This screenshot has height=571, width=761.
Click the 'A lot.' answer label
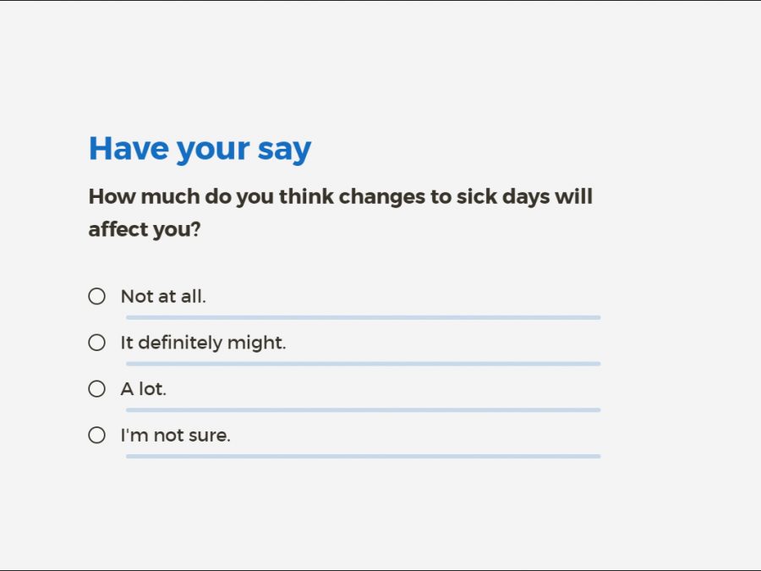pyautogui.click(x=144, y=390)
